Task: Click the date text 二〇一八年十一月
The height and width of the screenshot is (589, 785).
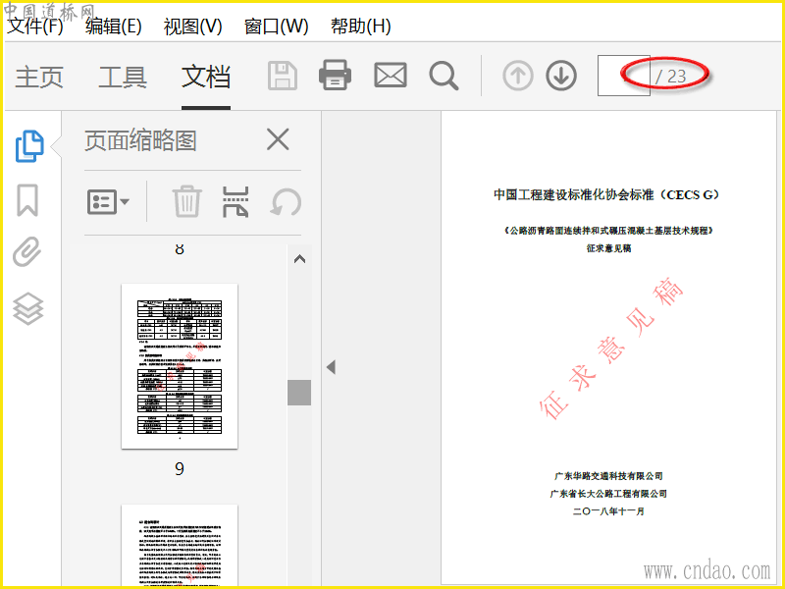Action: tap(608, 511)
